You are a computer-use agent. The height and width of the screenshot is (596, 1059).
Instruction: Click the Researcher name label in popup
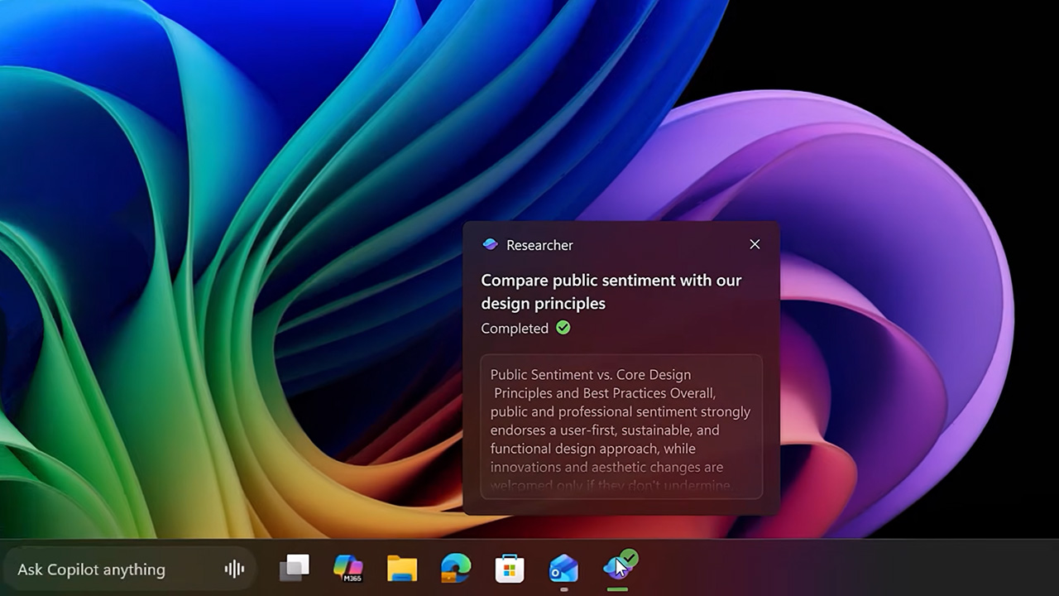[539, 245]
